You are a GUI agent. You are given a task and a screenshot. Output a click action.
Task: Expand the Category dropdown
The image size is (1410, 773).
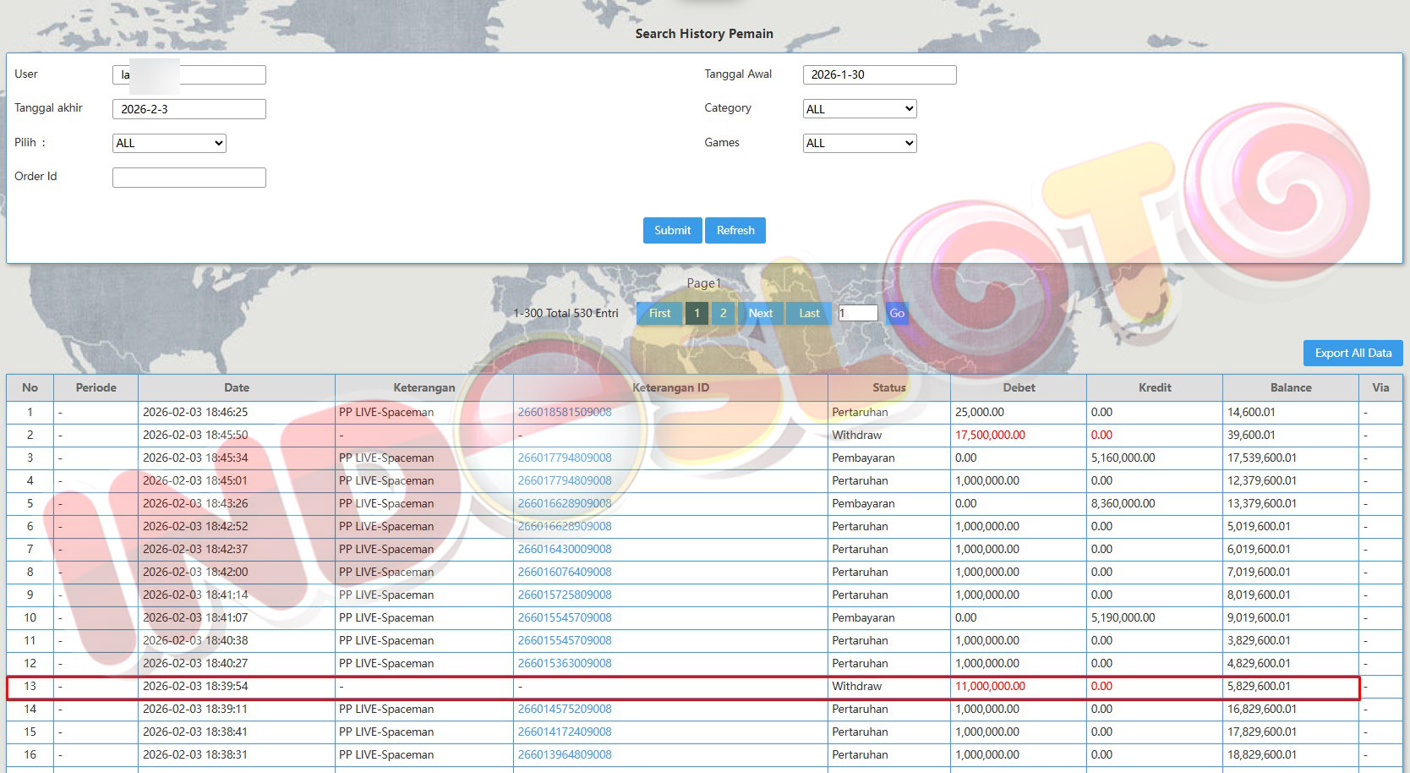[860, 109]
